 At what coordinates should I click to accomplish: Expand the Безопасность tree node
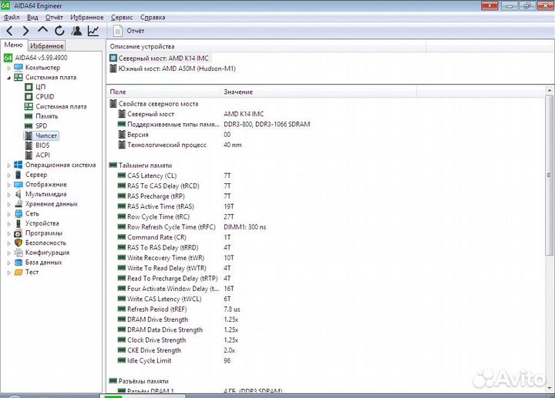pyautogui.click(x=8, y=243)
